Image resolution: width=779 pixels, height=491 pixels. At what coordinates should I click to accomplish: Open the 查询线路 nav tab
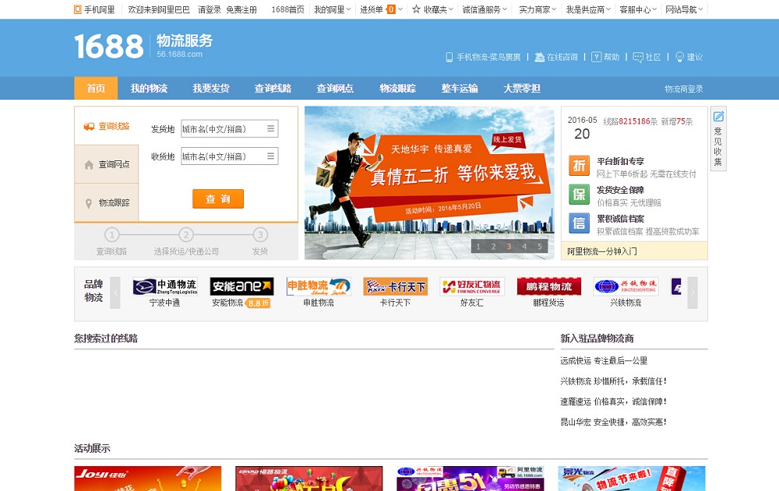pyautogui.click(x=273, y=89)
